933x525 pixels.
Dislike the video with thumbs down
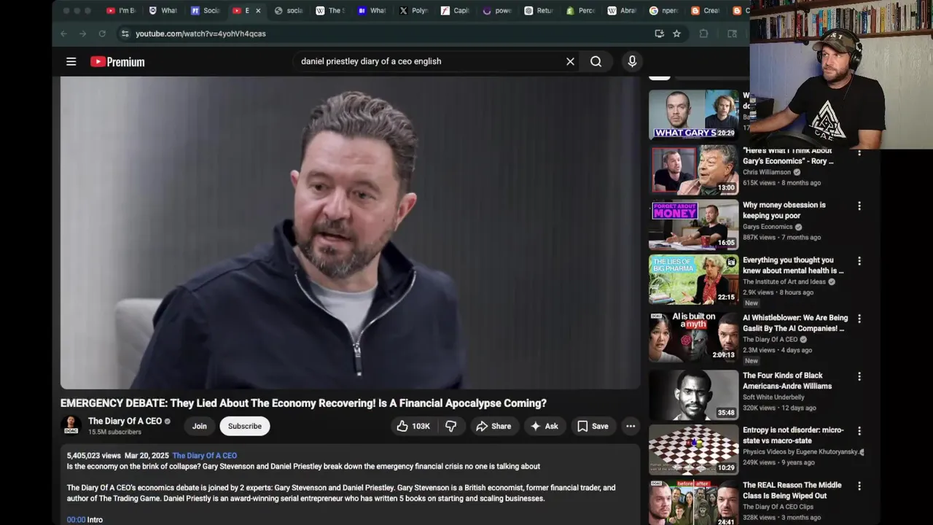(x=451, y=426)
